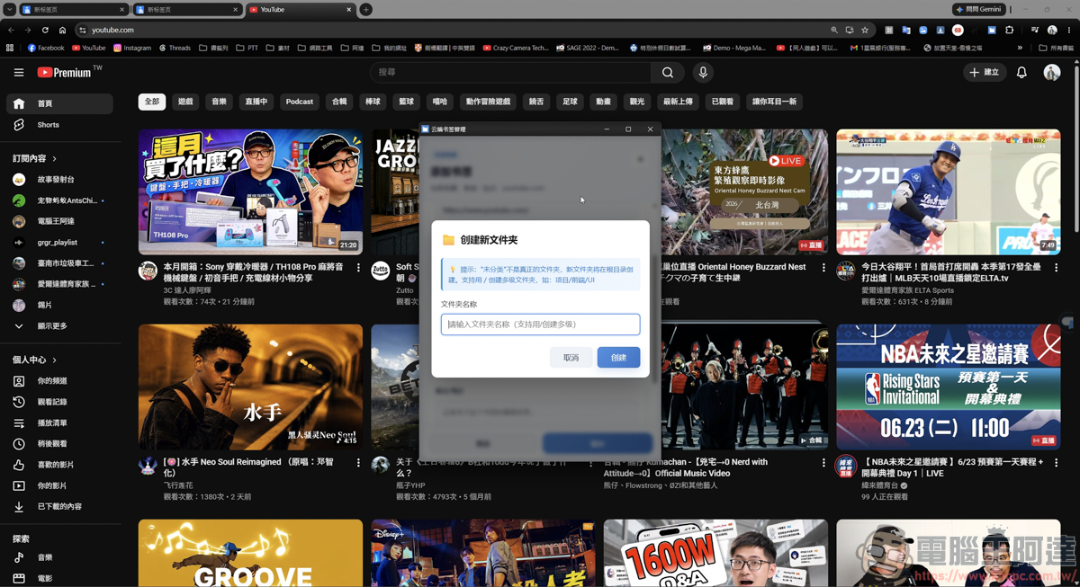
Task: Open the 今日大谷翔平 video title
Action: click(951, 272)
